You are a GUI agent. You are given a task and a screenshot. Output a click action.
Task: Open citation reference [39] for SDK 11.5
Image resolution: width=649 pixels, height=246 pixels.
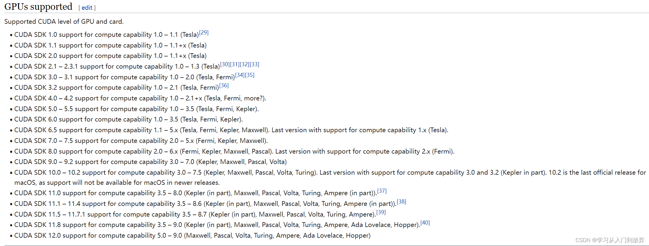(381, 212)
